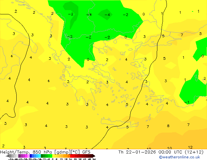Click the '[°C]' unit label
The height and width of the screenshot is (160, 207).
tap(75, 152)
